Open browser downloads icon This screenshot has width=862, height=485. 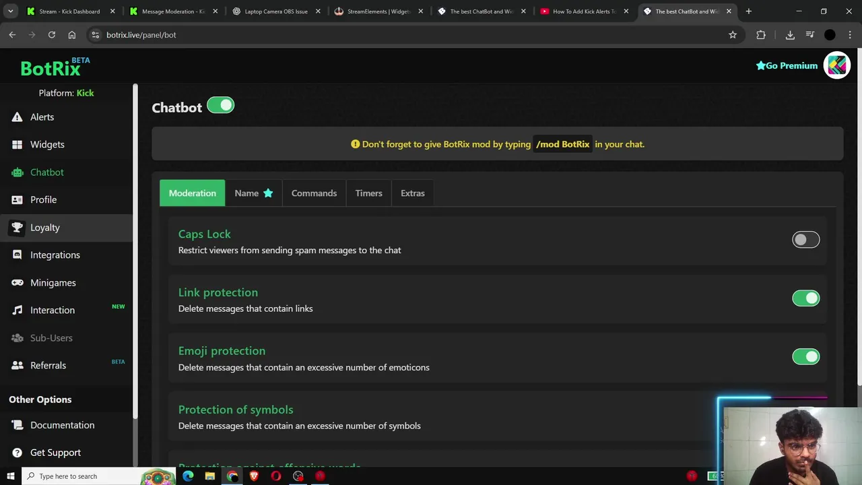[x=790, y=35]
